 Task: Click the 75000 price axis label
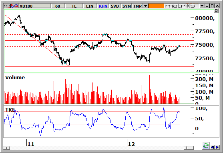205,45
